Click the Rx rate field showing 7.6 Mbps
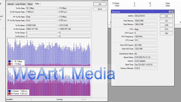 click(75, 8)
